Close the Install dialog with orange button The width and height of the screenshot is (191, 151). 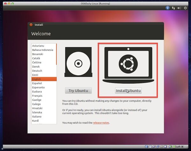click(31, 25)
